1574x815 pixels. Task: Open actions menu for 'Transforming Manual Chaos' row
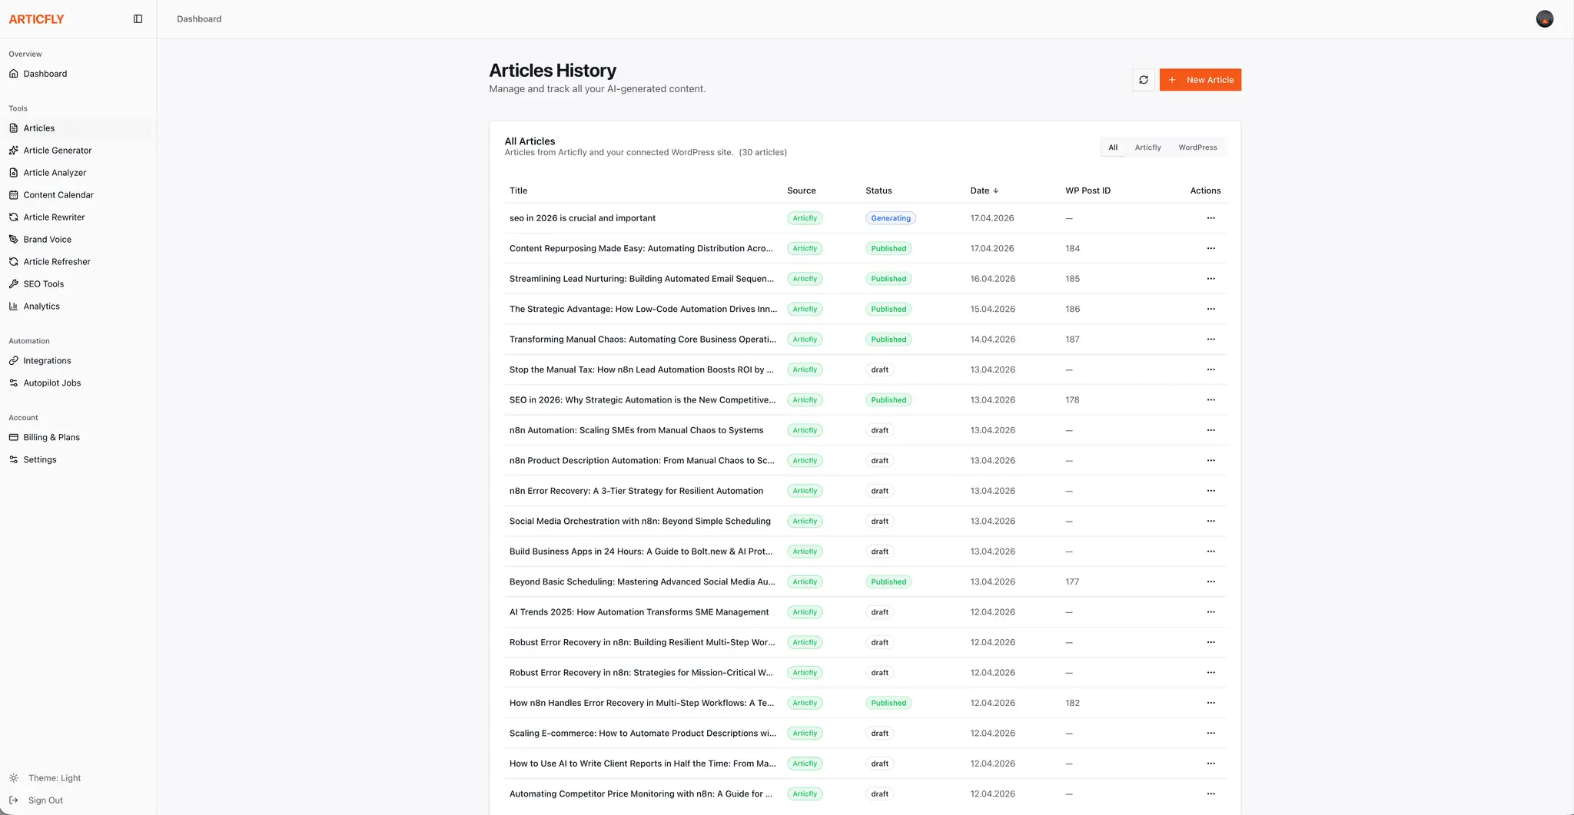point(1211,340)
